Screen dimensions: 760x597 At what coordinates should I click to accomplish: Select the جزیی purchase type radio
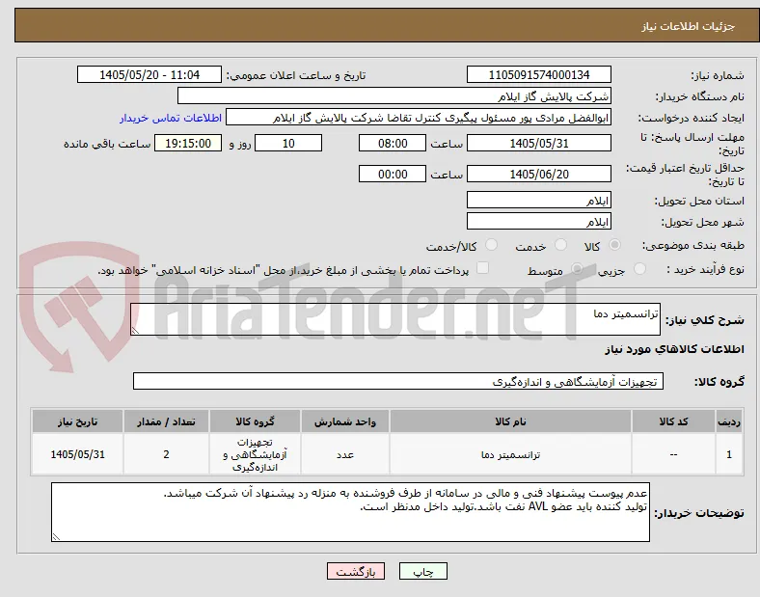point(639,269)
